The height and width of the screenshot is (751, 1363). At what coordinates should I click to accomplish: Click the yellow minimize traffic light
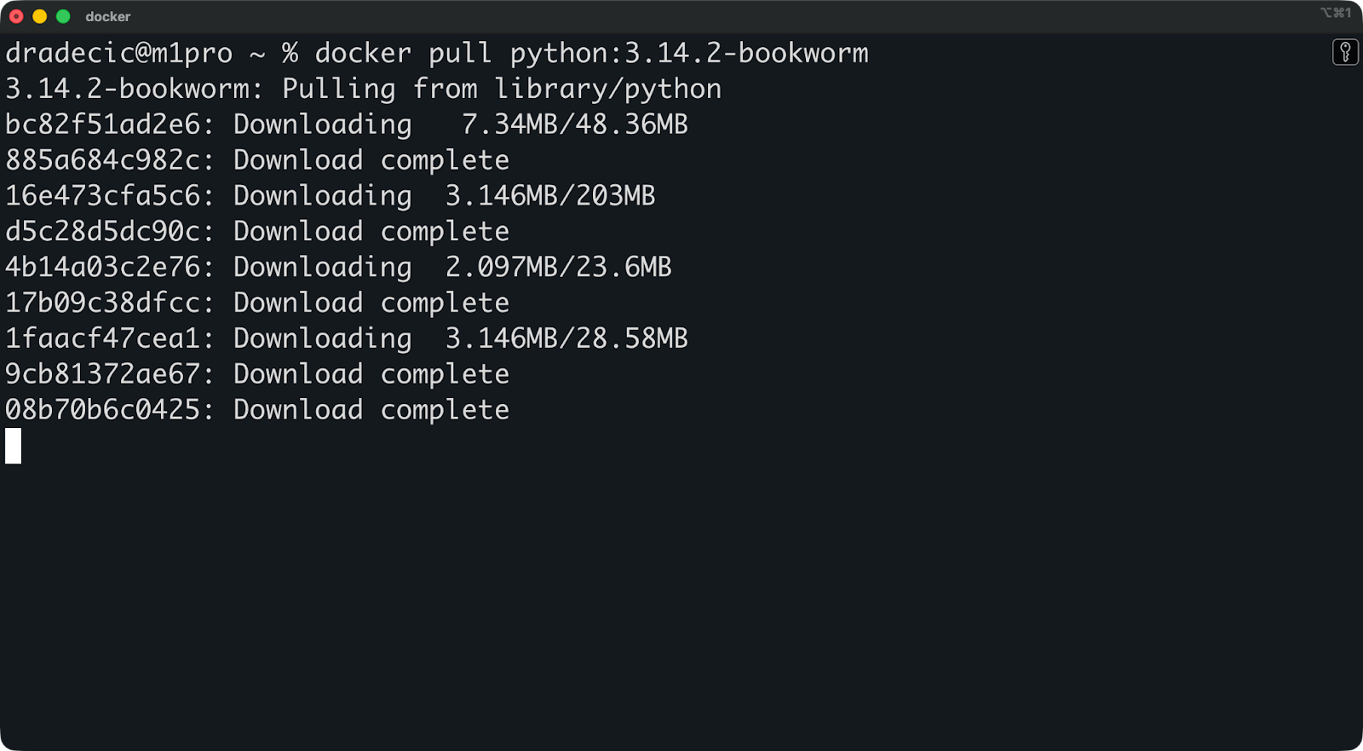(37, 15)
